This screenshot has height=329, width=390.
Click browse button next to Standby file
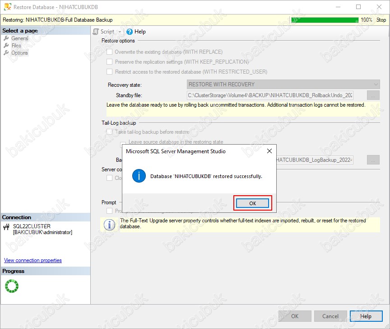(x=373, y=95)
